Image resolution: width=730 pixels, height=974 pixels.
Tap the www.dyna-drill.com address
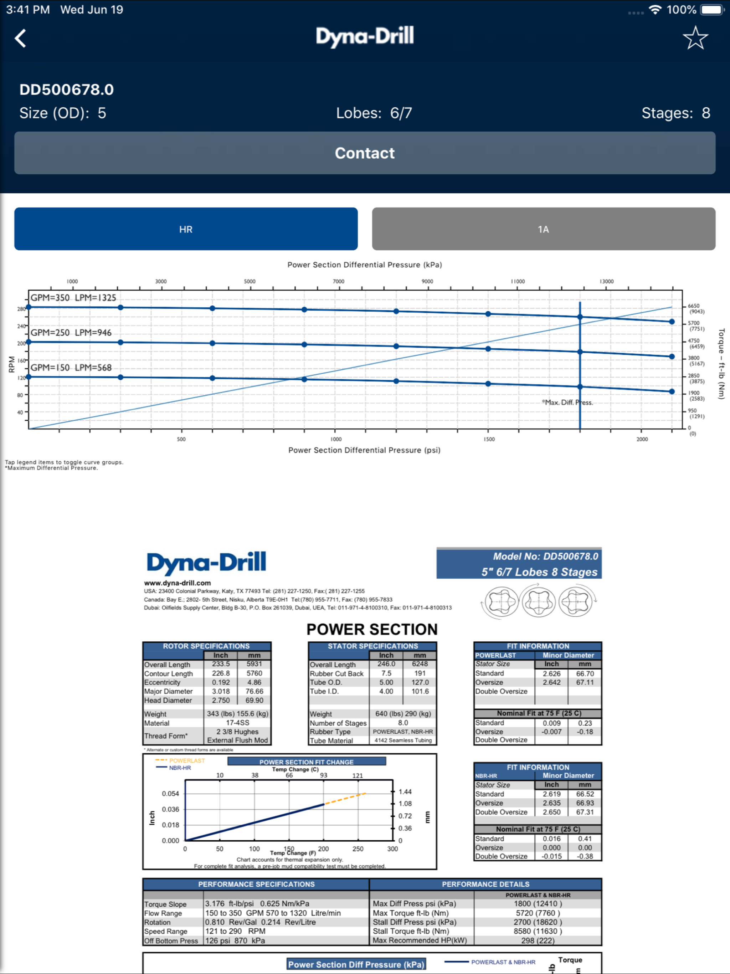[x=177, y=583]
